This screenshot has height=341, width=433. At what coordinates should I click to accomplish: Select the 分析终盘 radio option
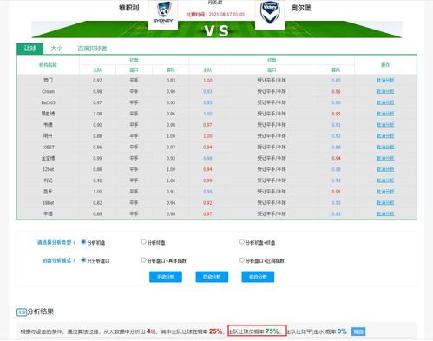pyautogui.click(x=143, y=241)
